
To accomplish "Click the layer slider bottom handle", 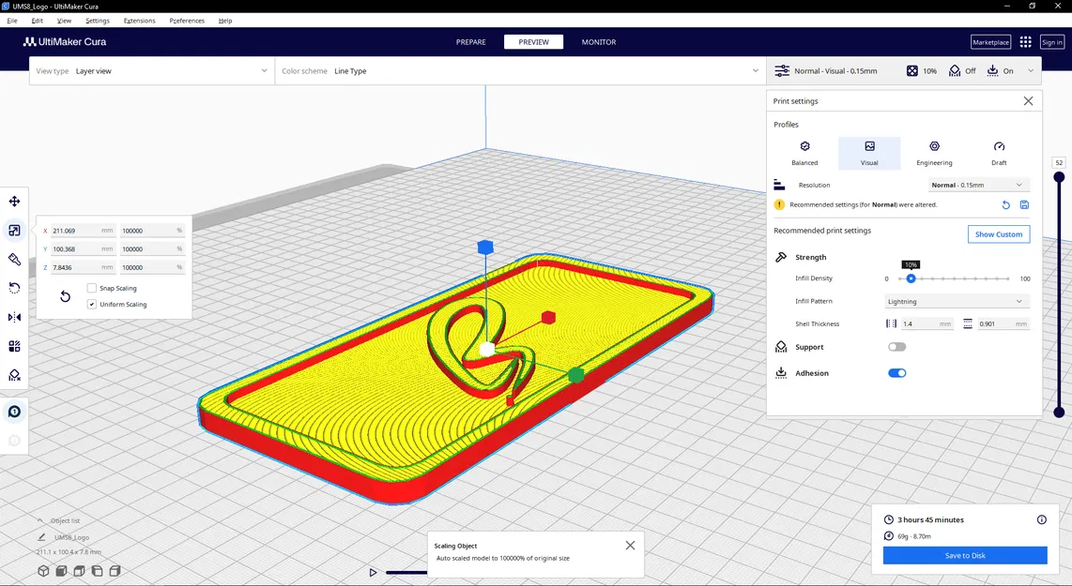I will (x=1059, y=412).
